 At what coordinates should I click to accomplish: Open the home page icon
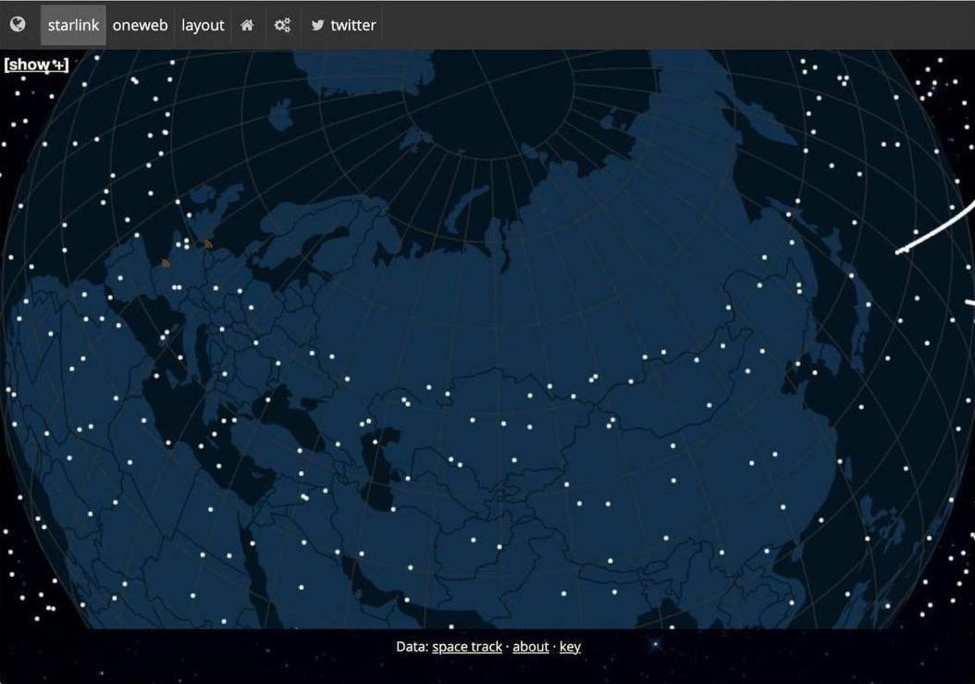(x=247, y=25)
